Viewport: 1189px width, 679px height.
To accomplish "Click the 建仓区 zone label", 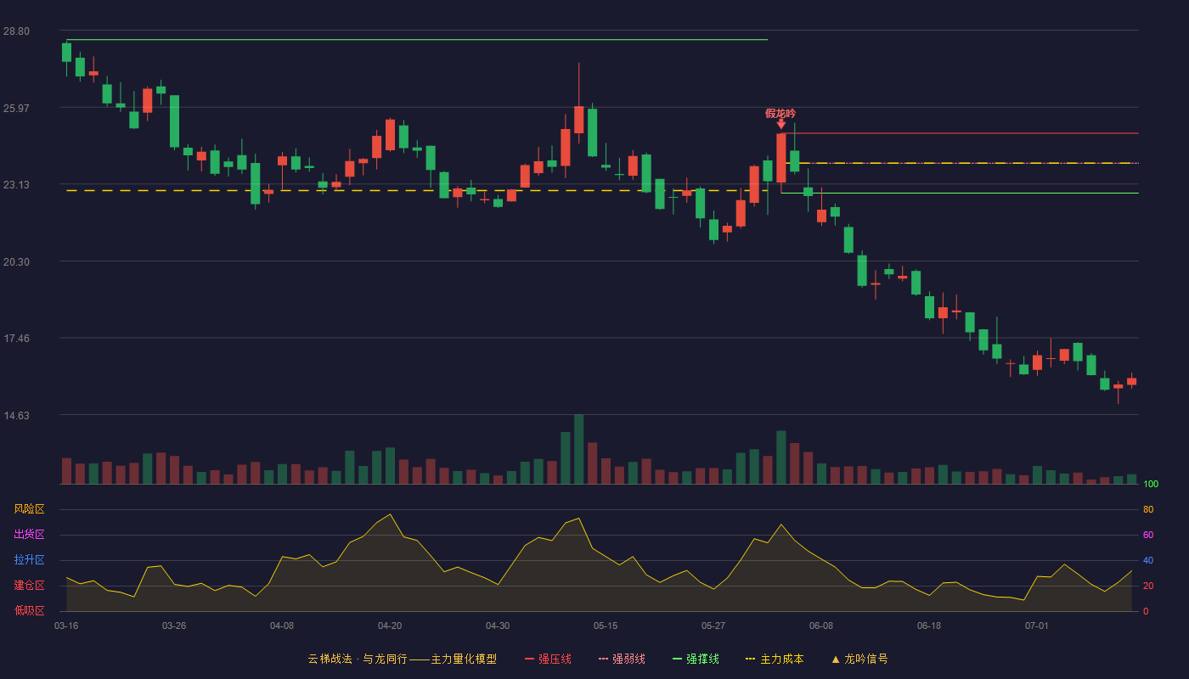I will pyautogui.click(x=29, y=586).
